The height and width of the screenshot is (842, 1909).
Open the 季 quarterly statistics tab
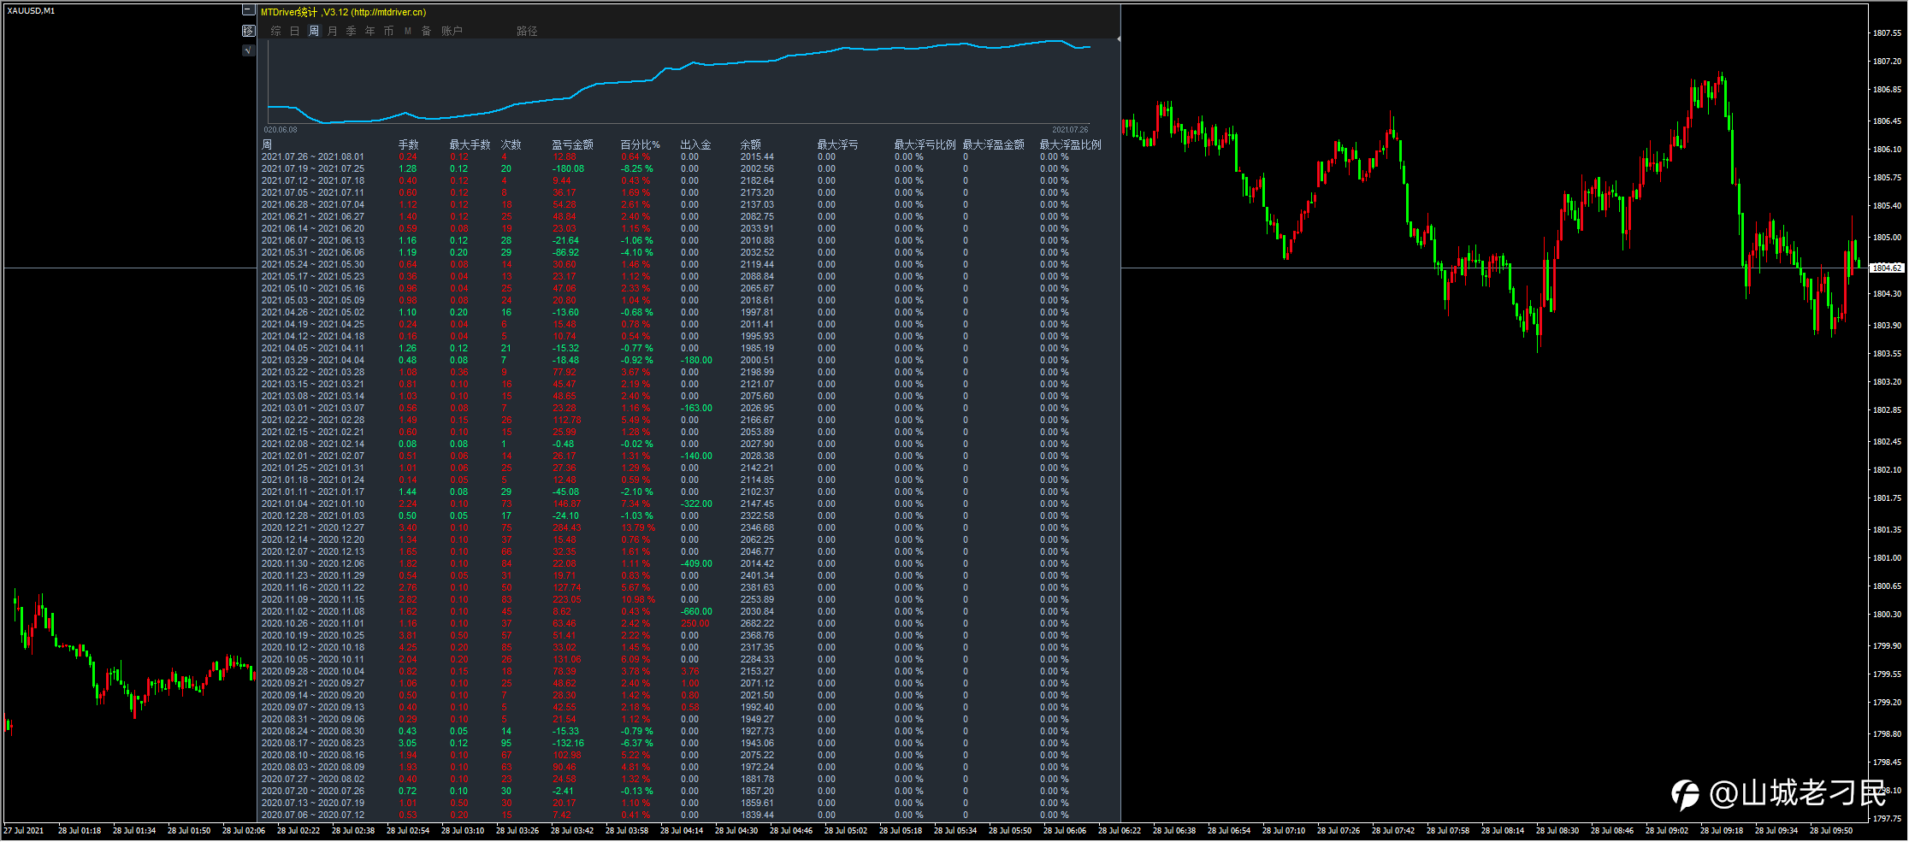(352, 31)
